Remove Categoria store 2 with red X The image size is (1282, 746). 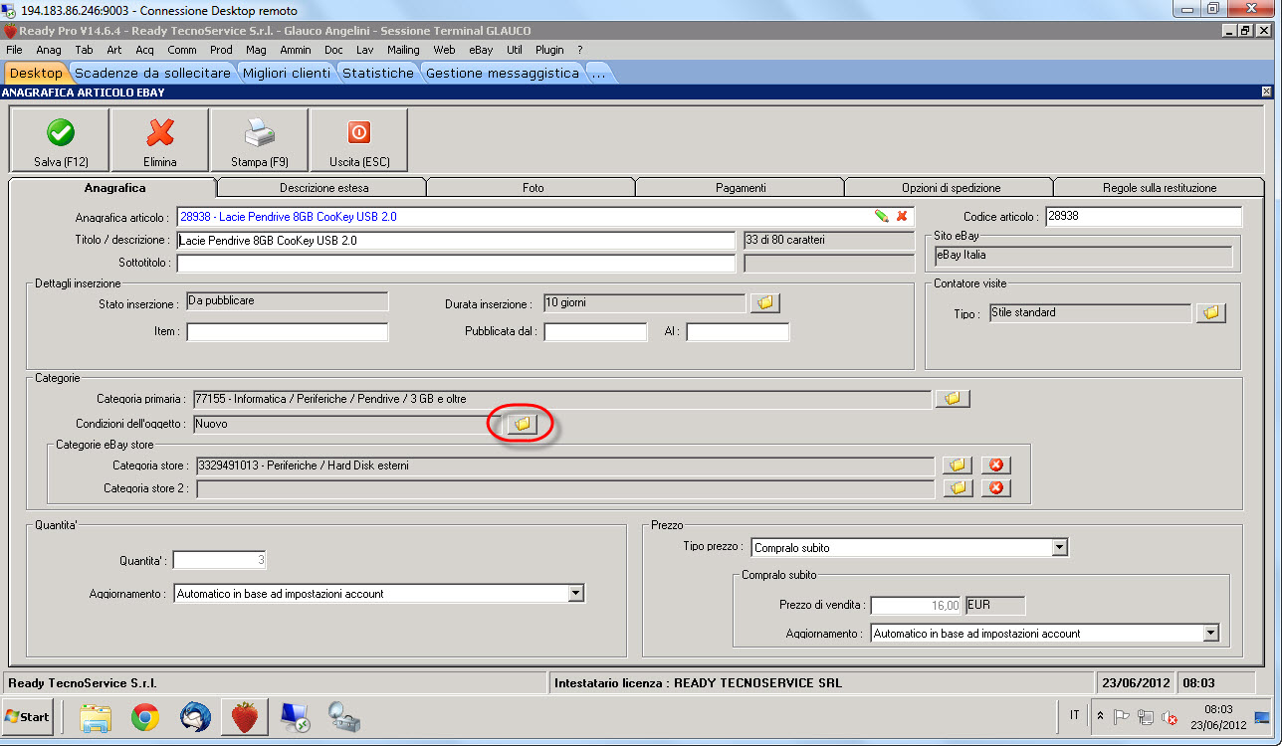(x=995, y=488)
